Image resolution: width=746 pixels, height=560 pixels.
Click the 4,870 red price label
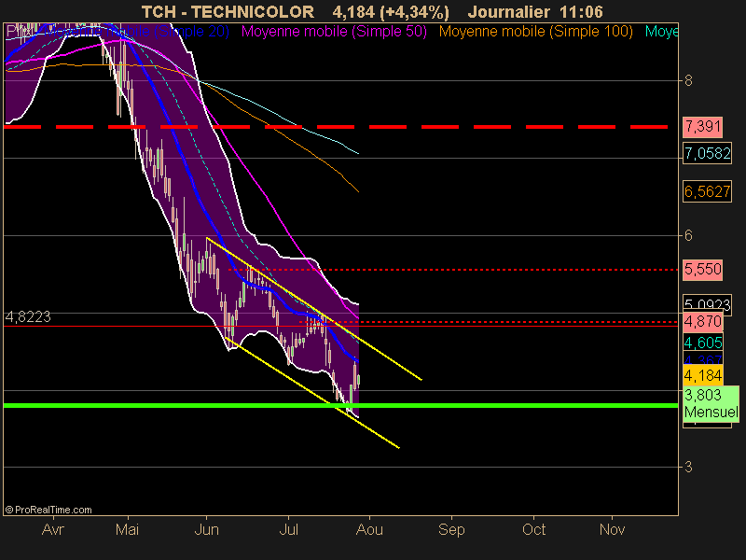tap(703, 322)
